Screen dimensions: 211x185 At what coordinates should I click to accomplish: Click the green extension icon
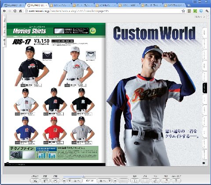pos(195,11)
